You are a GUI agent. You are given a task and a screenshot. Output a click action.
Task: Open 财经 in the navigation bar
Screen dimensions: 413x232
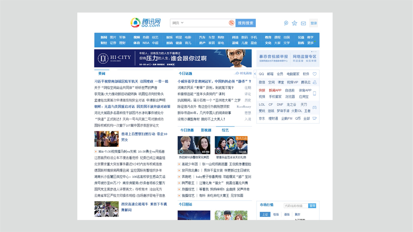pos(104,43)
